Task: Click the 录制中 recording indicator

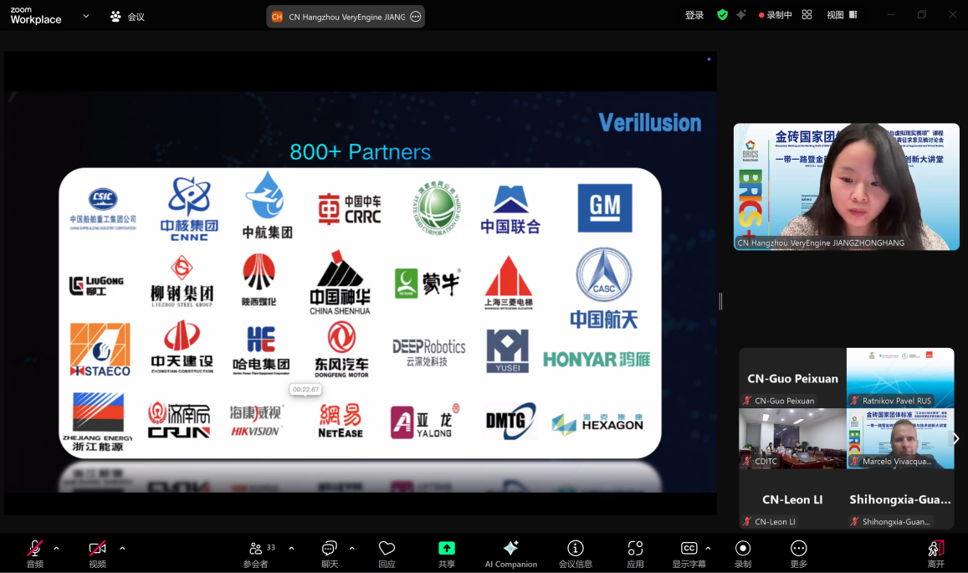Action: [x=776, y=15]
